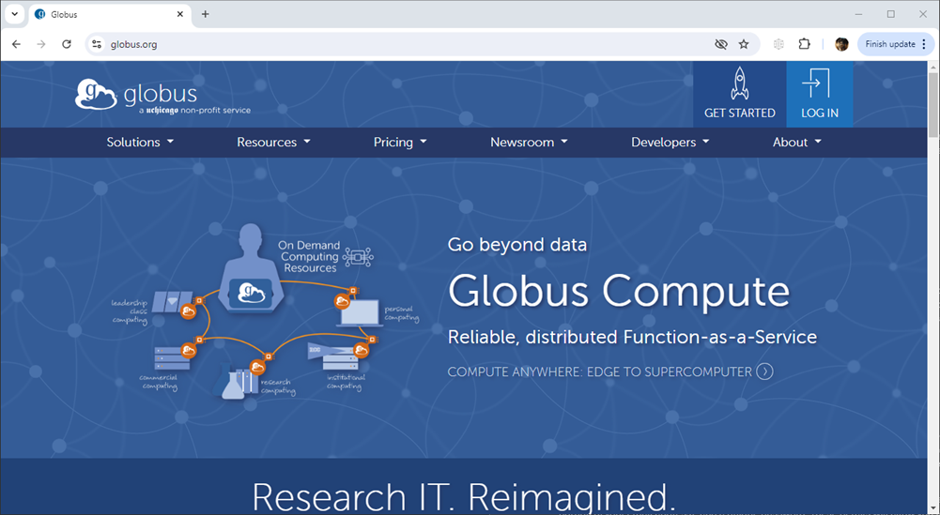Click the Finish update button
Viewport: 940px width, 515px height.
pos(890,44)
